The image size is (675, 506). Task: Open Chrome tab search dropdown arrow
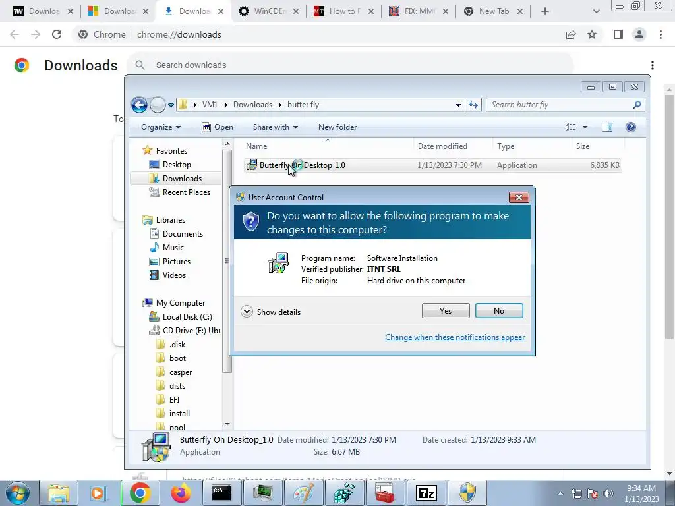coord(596,11)
